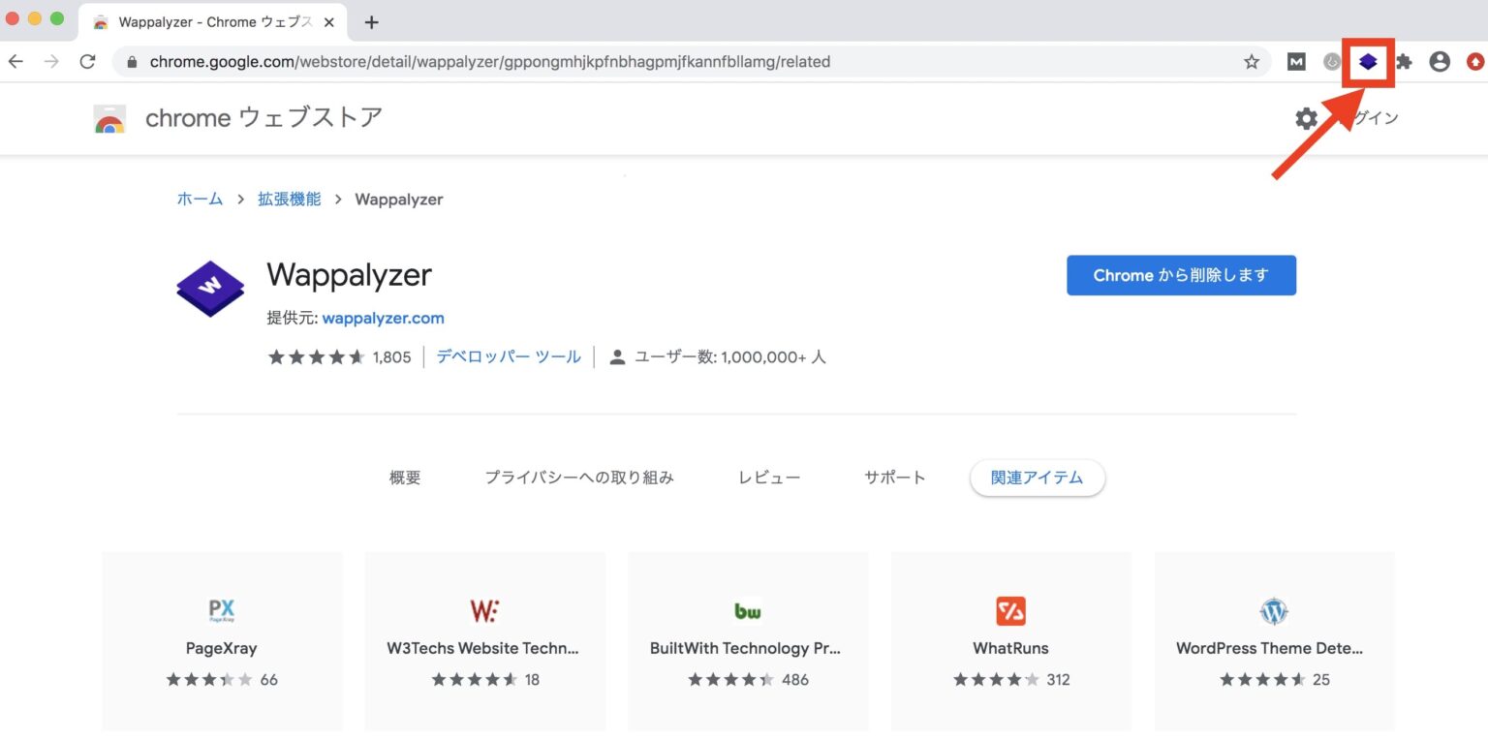
Task: Navigate to ホーム via the breadcrumb
Action: coord(199,199)
